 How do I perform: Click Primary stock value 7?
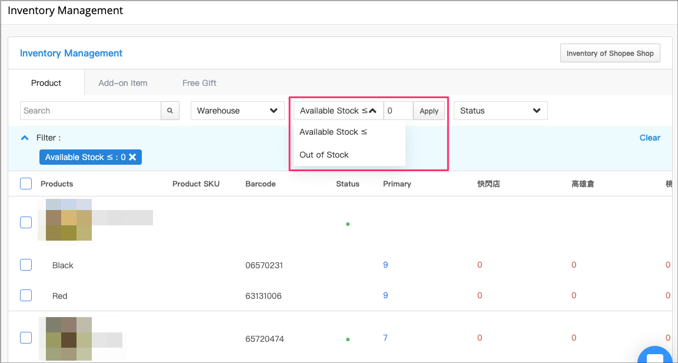(385, 338)
